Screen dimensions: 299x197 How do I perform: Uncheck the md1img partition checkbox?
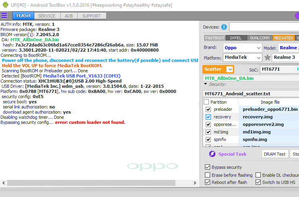[208, 132]
